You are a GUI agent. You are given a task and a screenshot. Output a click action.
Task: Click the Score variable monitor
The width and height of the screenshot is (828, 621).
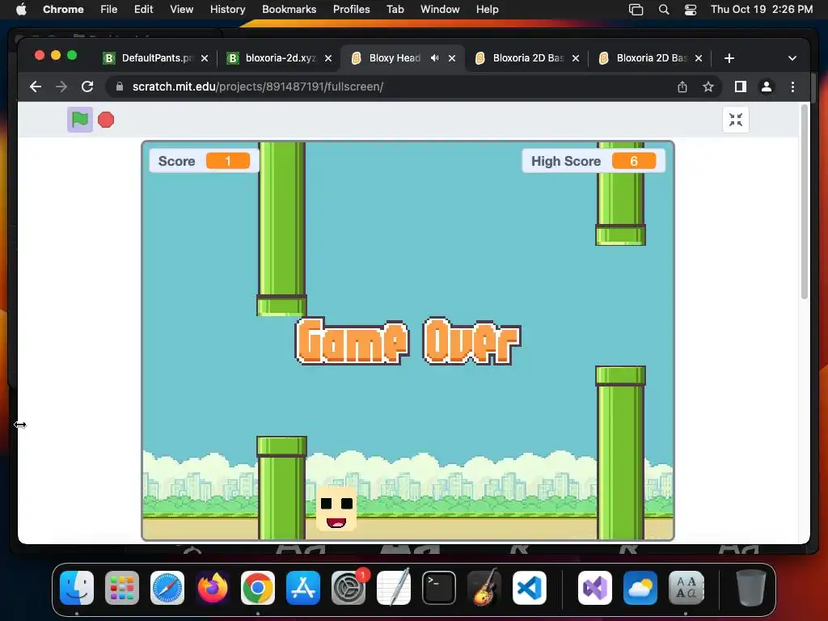click(204, 161)
